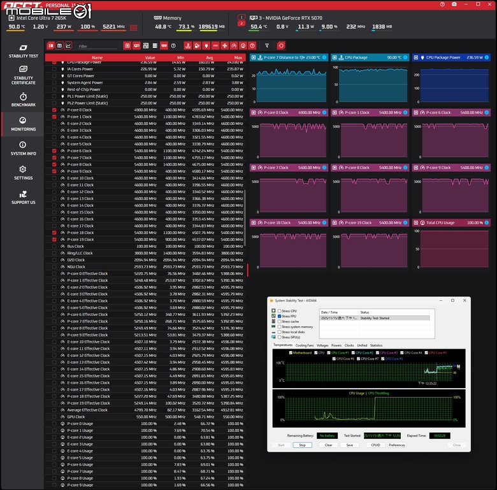Viewport: 497px width, 490px height.
Task: Click the red reset statistics icon
Action: pos(281,46)
